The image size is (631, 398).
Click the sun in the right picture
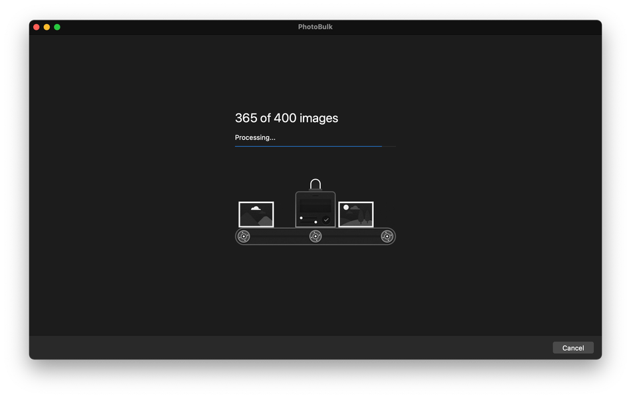[346, 208]
